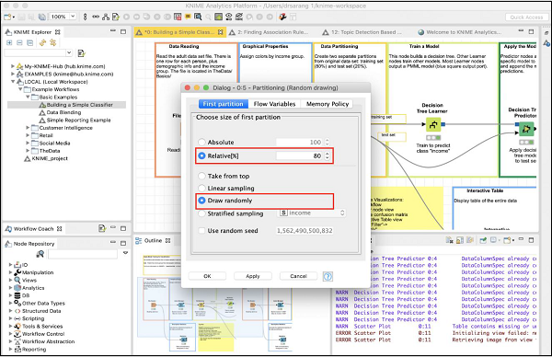Click the Node Repository search field
552x357 pixels.
[x=83, y=254]
